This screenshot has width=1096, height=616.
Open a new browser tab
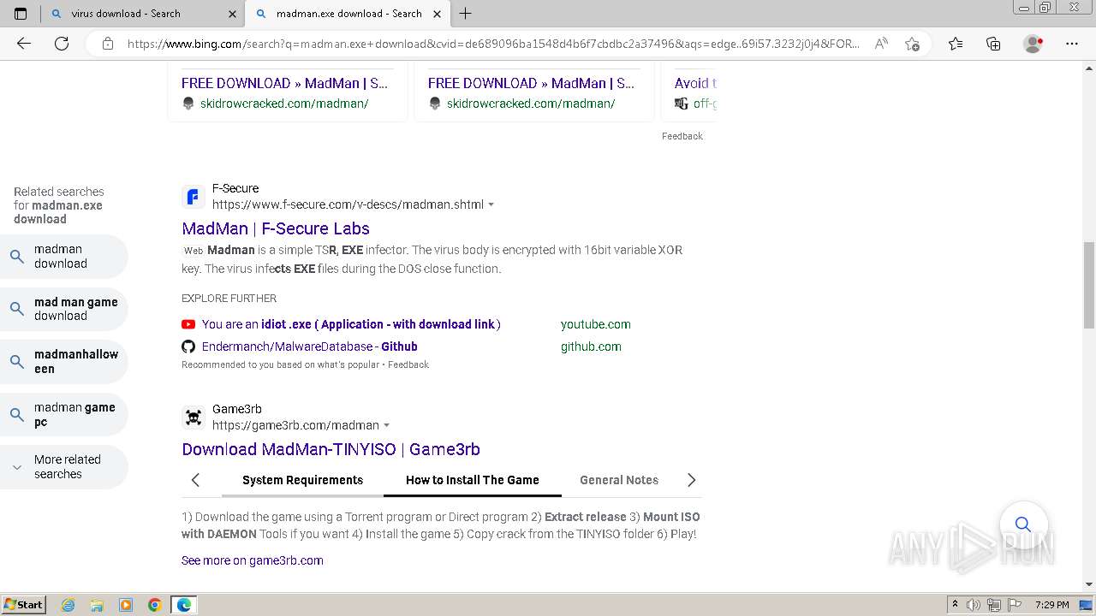click(466, 14)
